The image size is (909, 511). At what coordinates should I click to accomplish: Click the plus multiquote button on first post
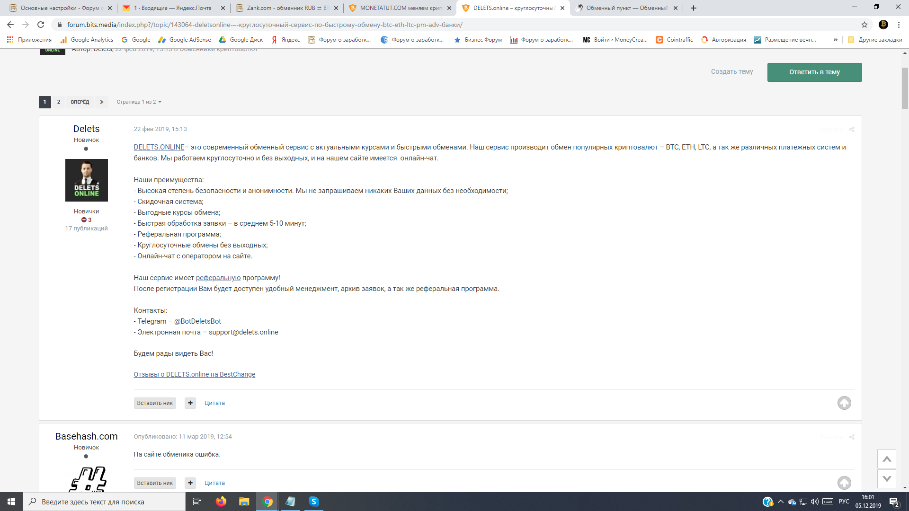[x=190, y=403]
